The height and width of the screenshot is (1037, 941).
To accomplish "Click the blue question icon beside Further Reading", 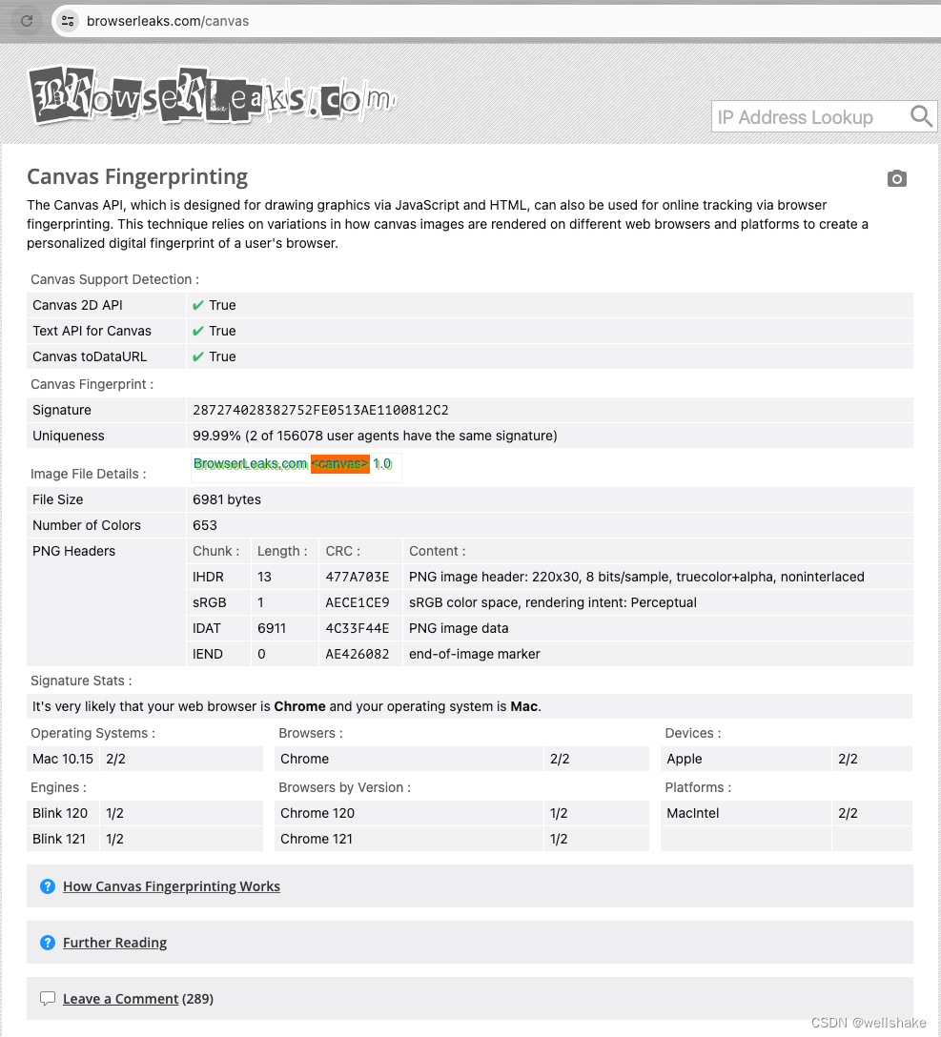I will (48, 943).
